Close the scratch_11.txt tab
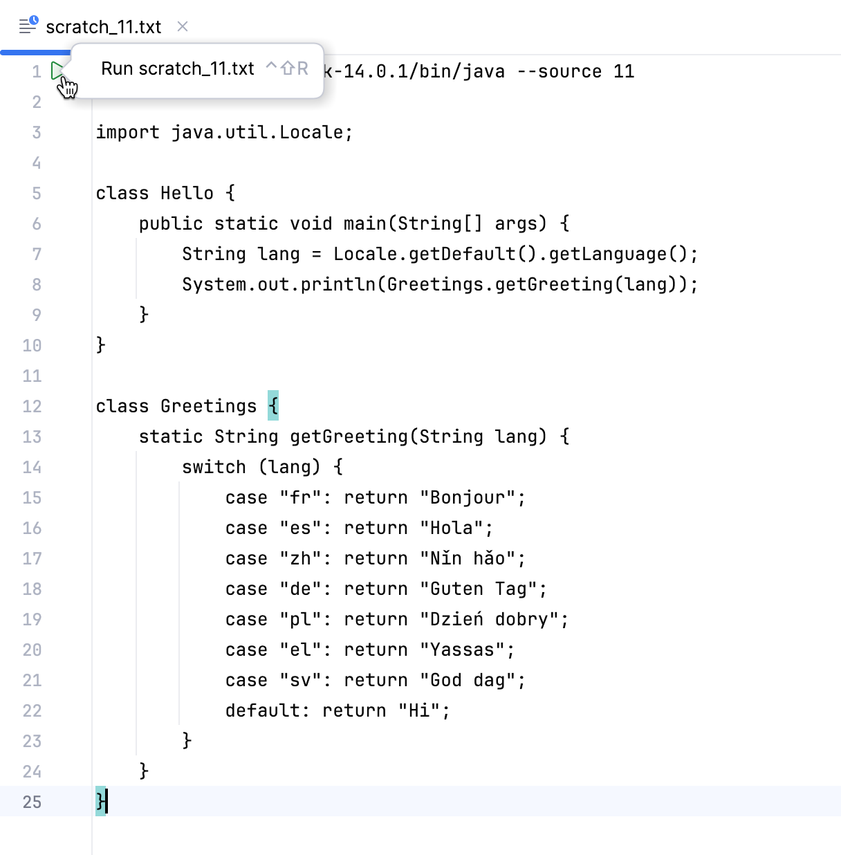841x855 pixels. pos(182,27)
